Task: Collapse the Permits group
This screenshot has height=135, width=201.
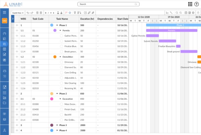Action: point(60,30)
